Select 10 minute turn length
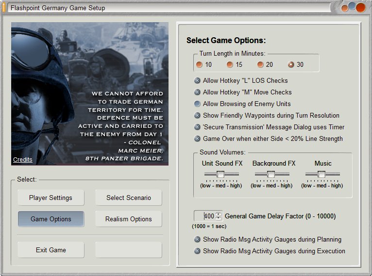This screenshot has height=276, width=372. pyautogui.click(x=199, y=64)
